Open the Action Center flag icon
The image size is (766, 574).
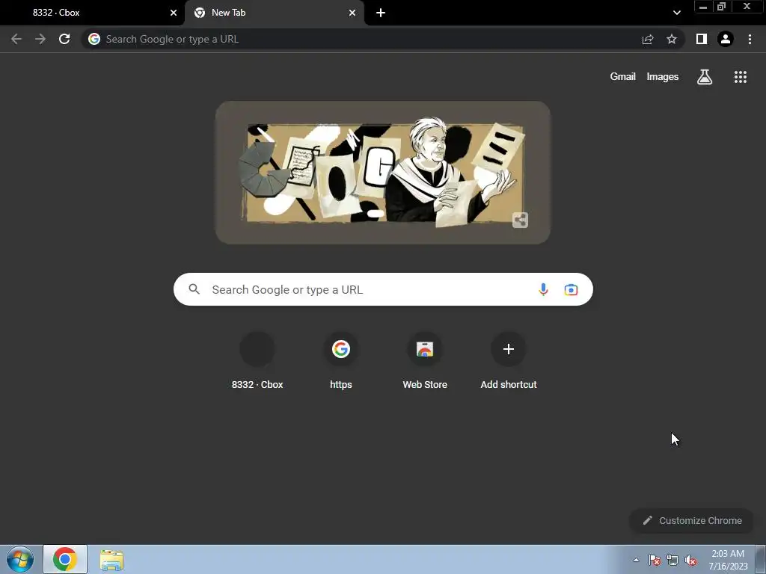tap(655, 560)
